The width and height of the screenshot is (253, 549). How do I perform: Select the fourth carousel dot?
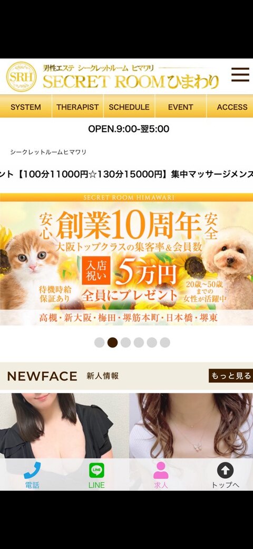point(139,343)
